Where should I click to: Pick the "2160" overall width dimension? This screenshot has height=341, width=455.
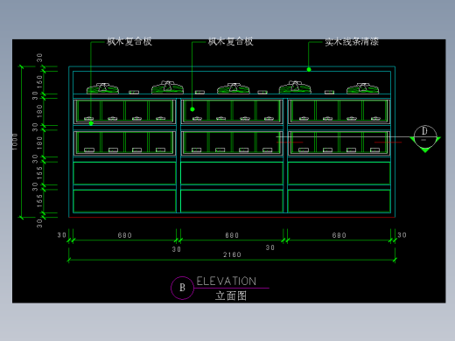(232, 254)
